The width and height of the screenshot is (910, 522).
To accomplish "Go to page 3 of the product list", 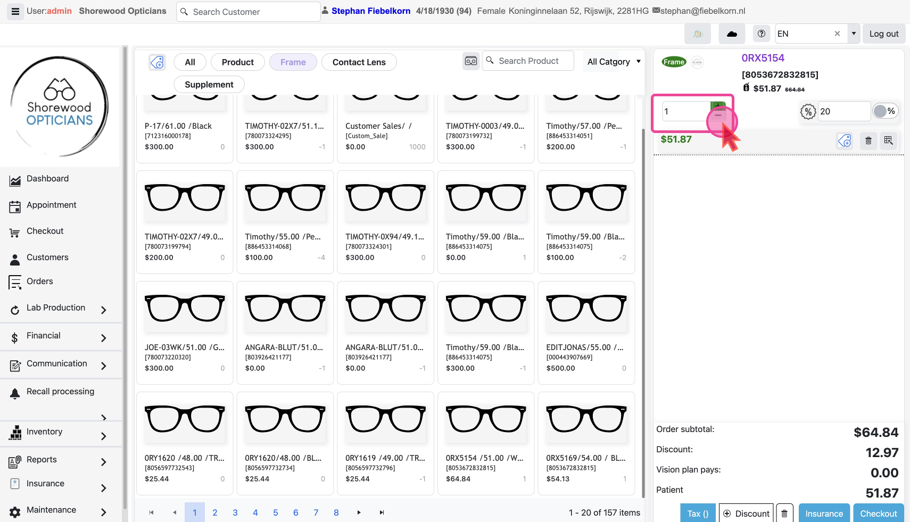I will (x=235, y=512).
